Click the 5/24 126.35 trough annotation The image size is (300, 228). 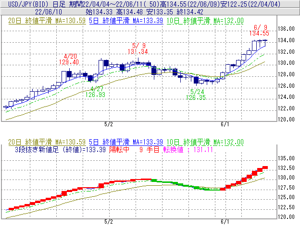[196, 95]
